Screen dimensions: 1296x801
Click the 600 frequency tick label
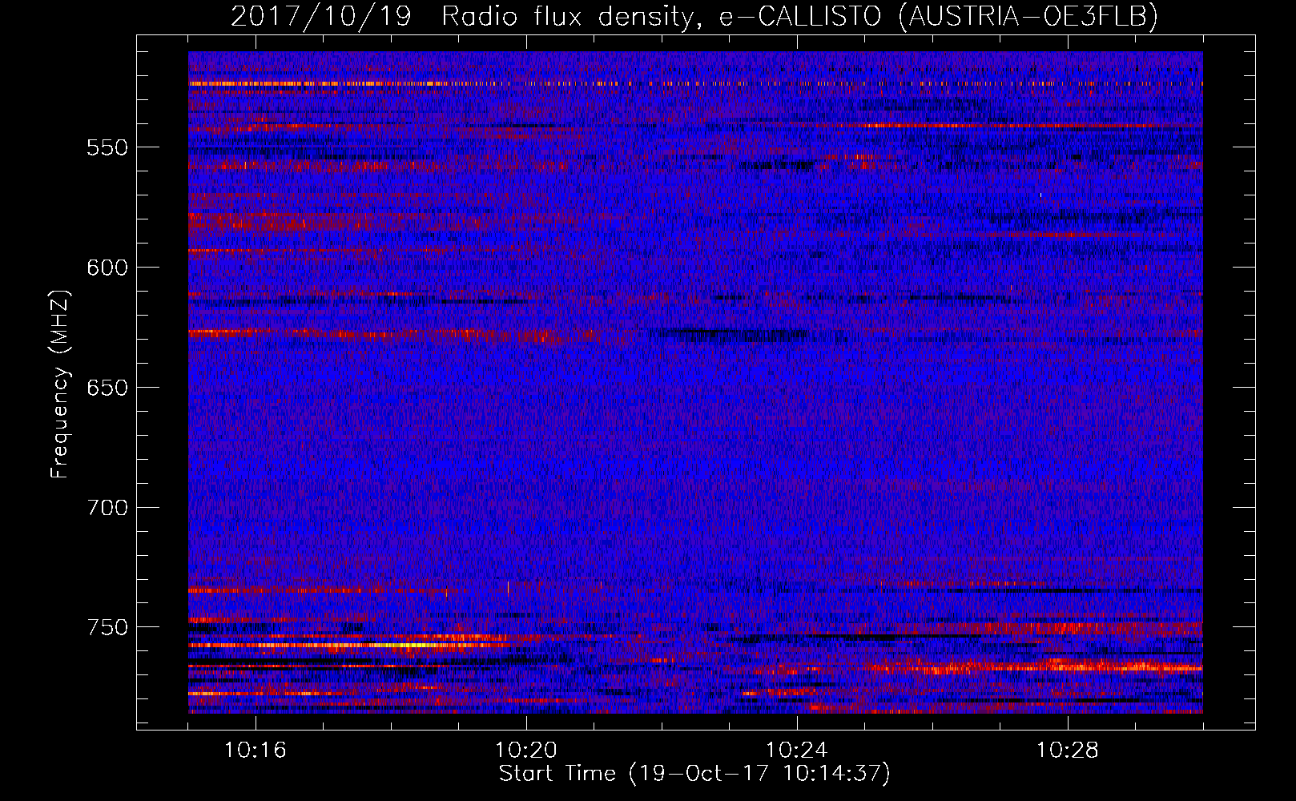point(107,268)
